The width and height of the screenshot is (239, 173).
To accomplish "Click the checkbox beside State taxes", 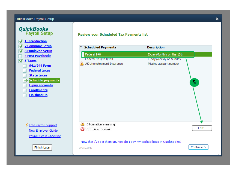I will click(x=25, y=76).
